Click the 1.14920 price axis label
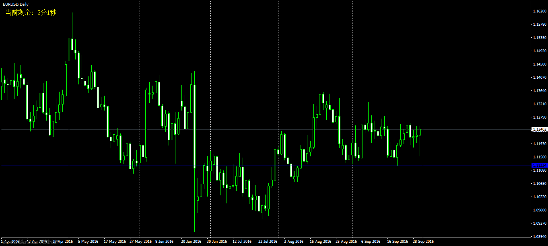The image size is (548, 246). coord(540,51)
